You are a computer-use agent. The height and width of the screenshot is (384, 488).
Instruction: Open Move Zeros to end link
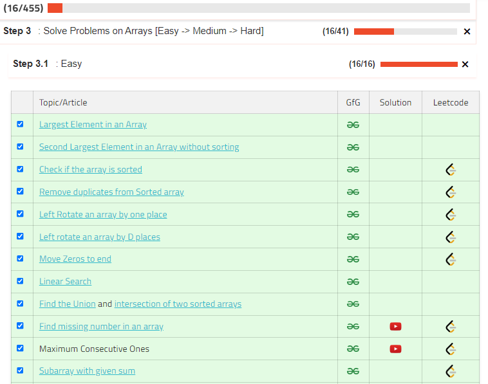75,259
